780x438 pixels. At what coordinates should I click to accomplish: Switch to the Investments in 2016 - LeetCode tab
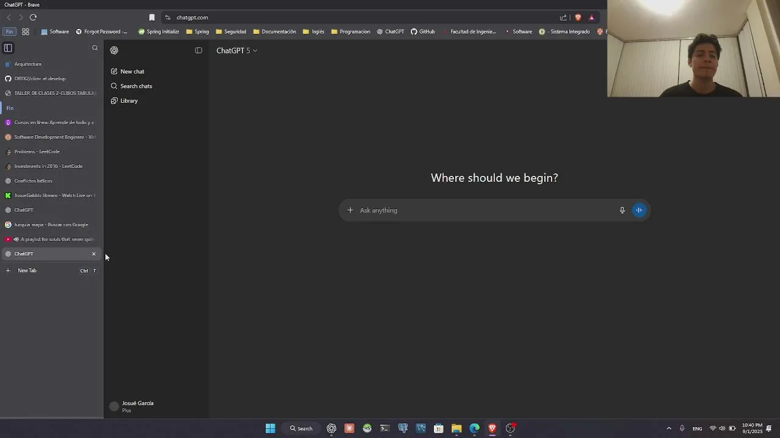pos(51,166)
